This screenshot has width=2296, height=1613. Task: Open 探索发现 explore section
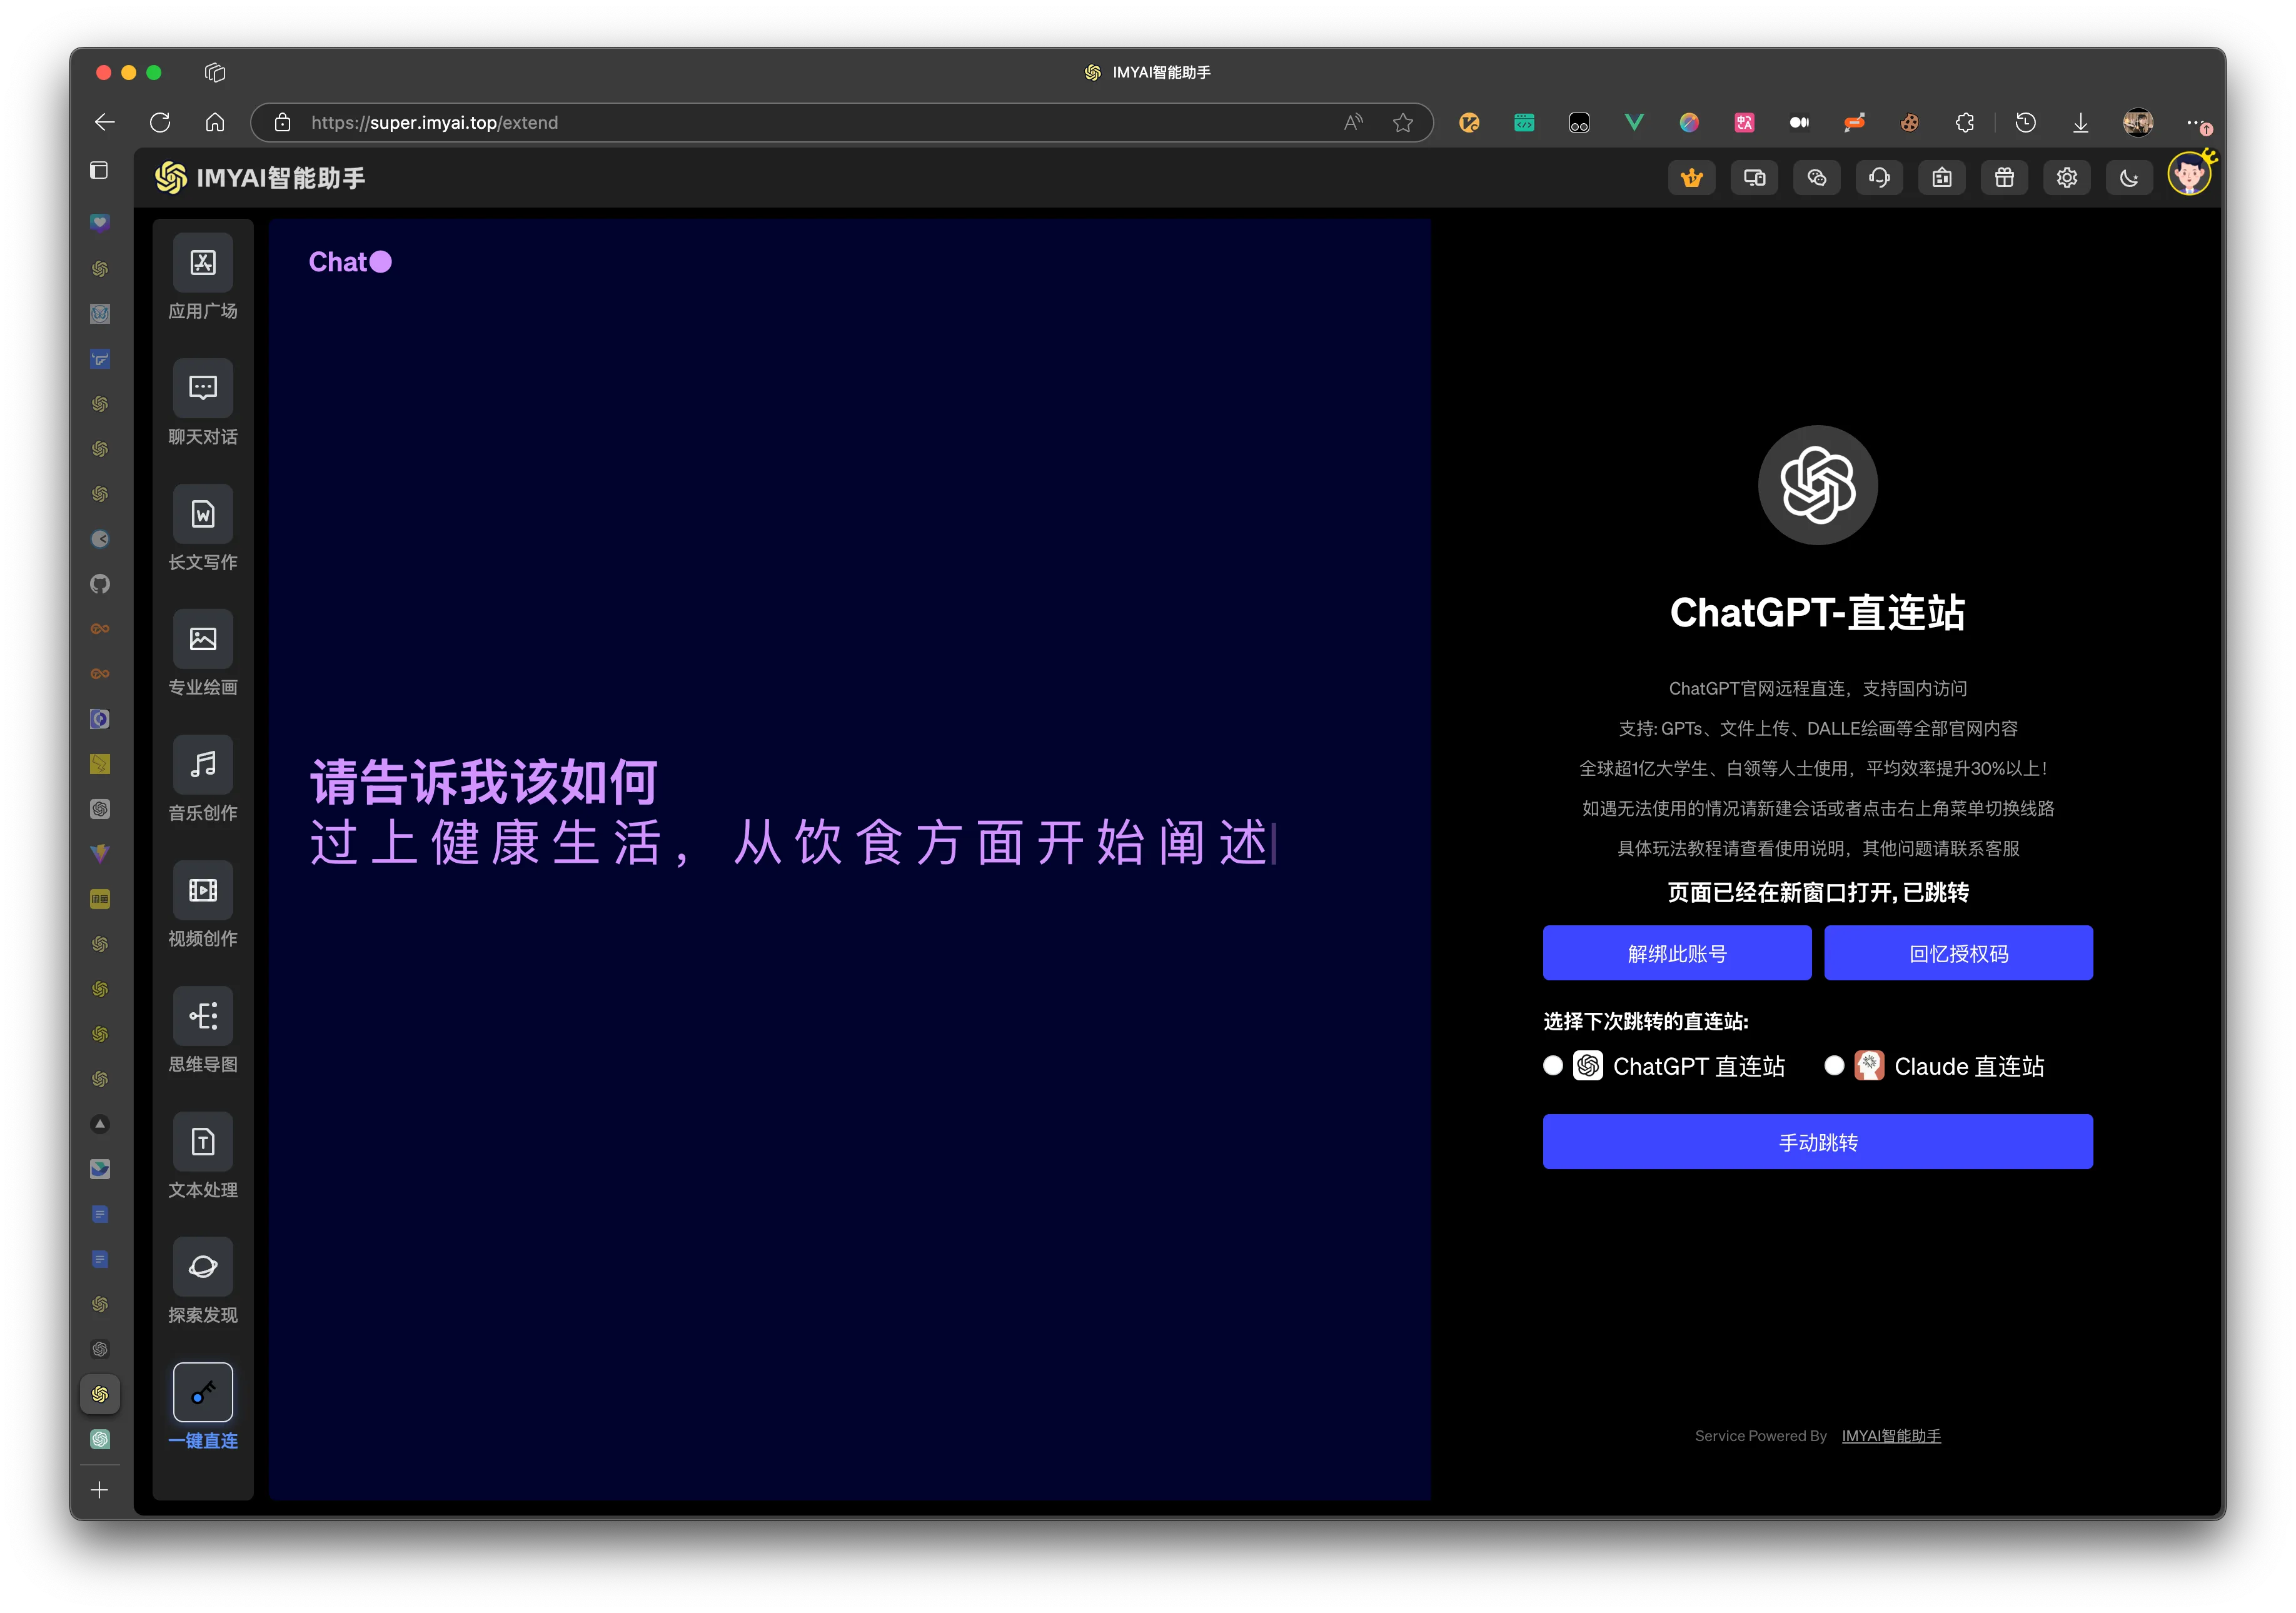(203, 1281)
